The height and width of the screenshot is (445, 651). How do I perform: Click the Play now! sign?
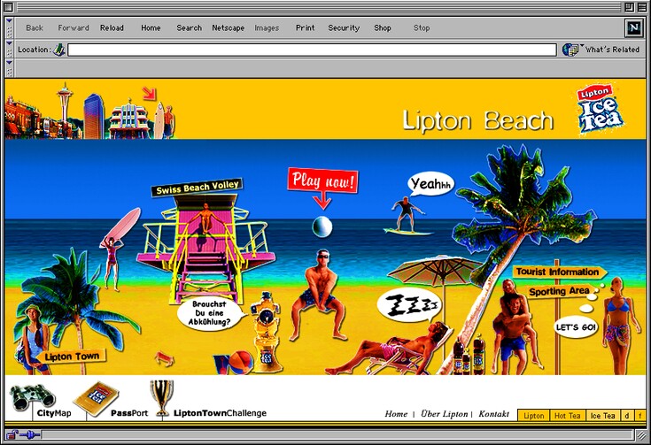click(322, 180)
